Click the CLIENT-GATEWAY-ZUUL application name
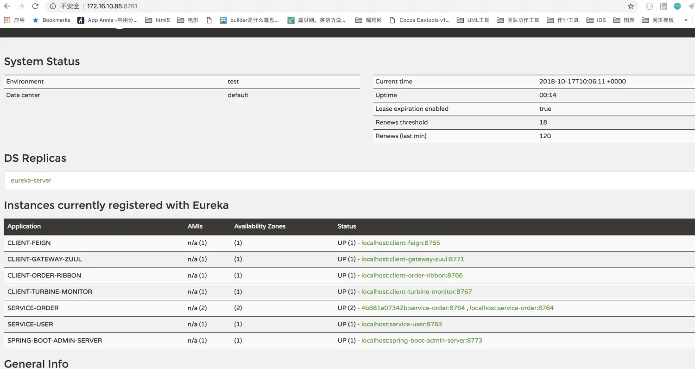The width and height of the screenshot is (695, 369). 44,259
